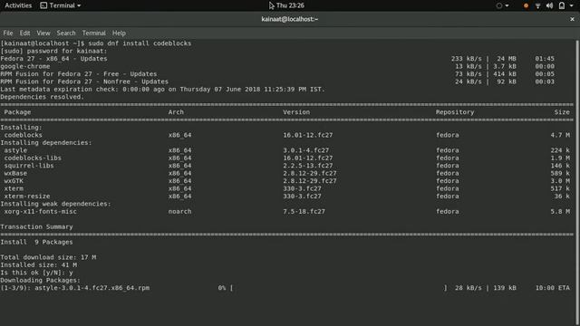Viewport: 580px width, 326px height.
Task: Click the 'Install 9 Packages' line
Action: click(x=36, y=243)
